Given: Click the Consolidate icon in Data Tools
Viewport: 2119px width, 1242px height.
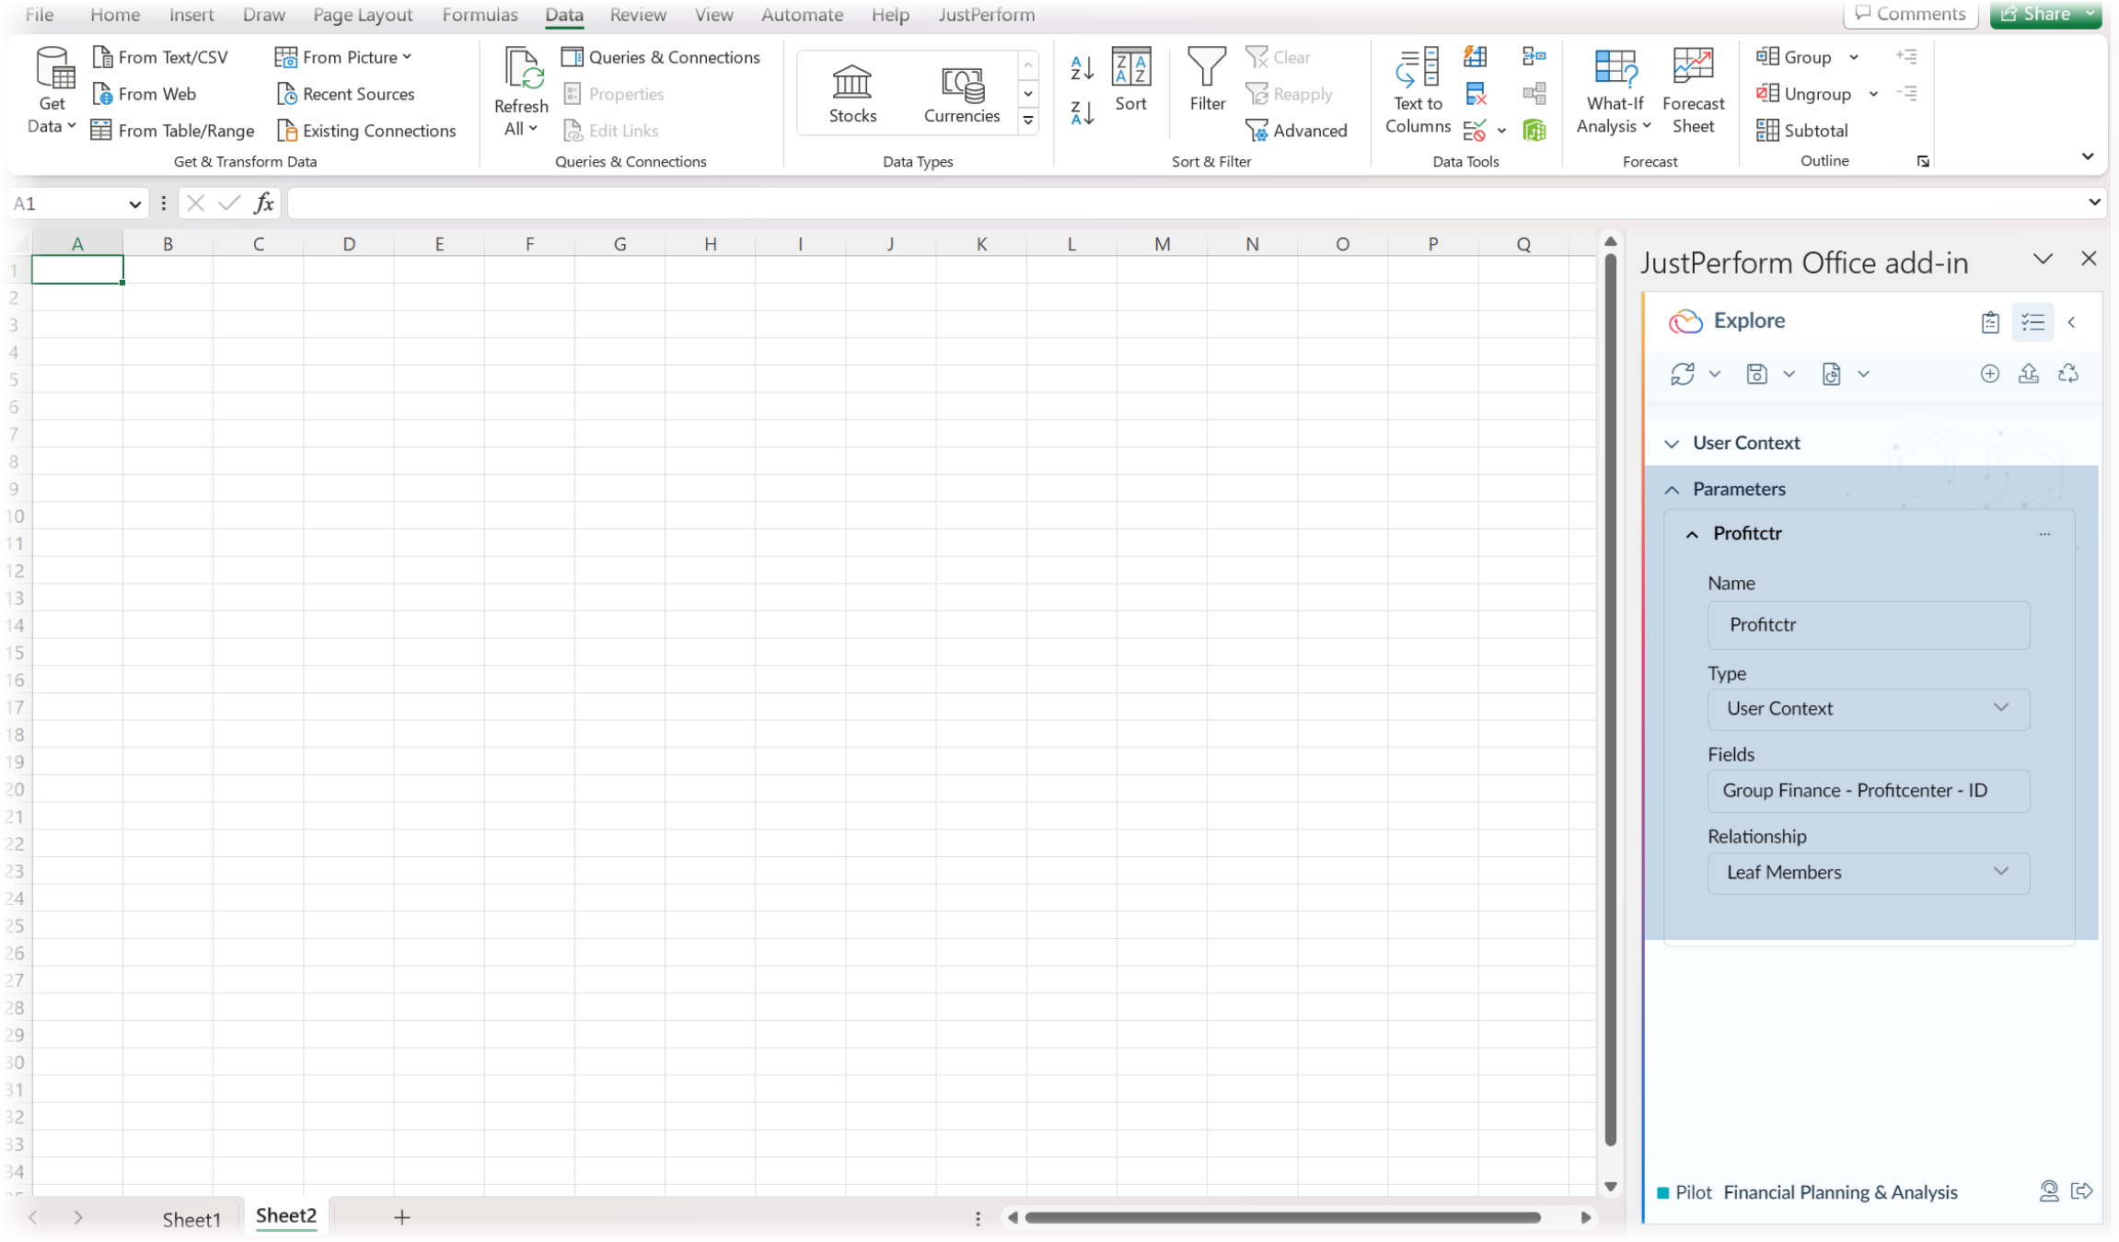Looking at the screenshot, I should [1534, 55].
